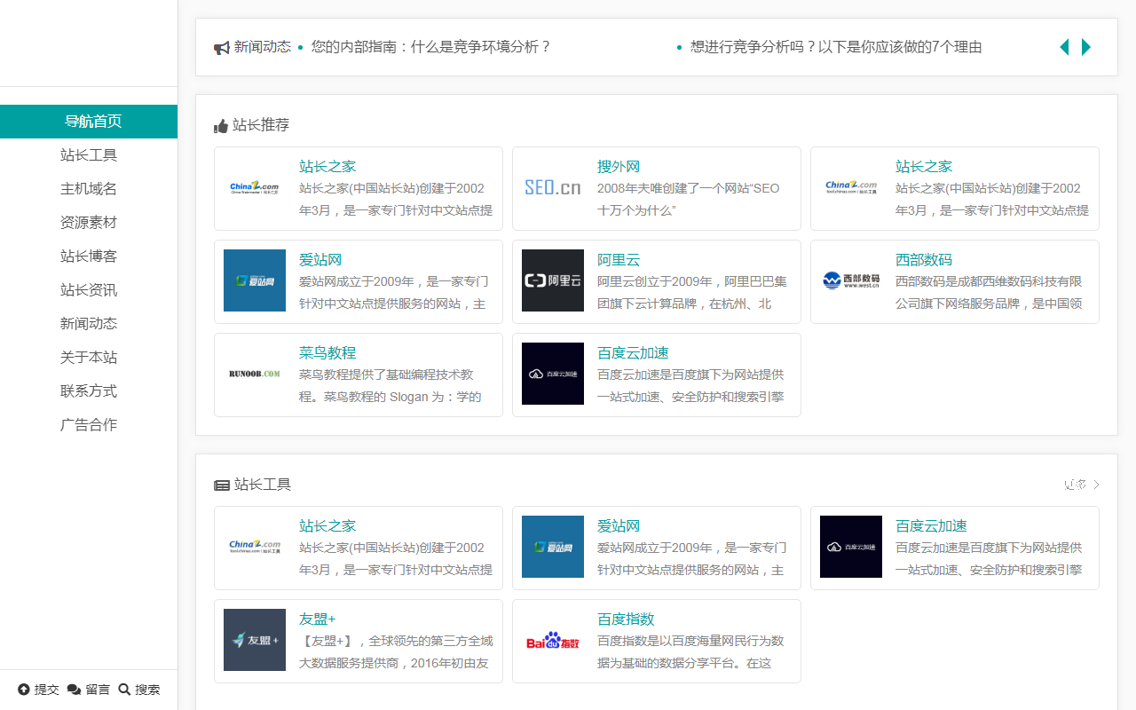Screen dimensions: 1136x710
Task: Click the RUNOOB.COM logo image
Action: [x=255, y=374]
